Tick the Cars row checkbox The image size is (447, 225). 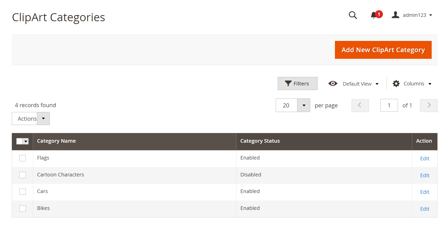click(x=23, y=192)
